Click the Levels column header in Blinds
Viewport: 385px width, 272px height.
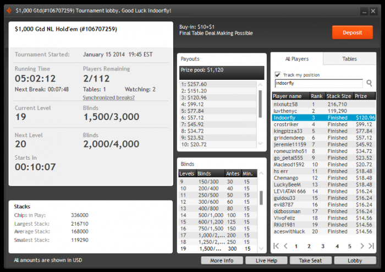(x=187, y=173)
